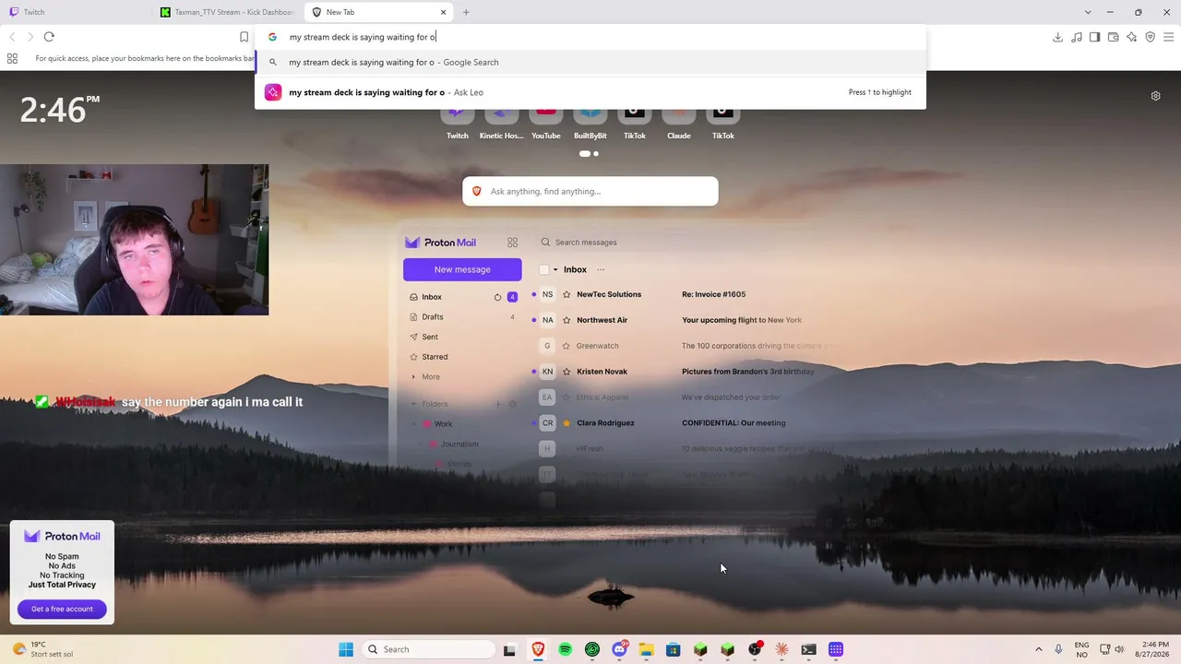Click the Brave browser taskbar icon

[538, 649]
